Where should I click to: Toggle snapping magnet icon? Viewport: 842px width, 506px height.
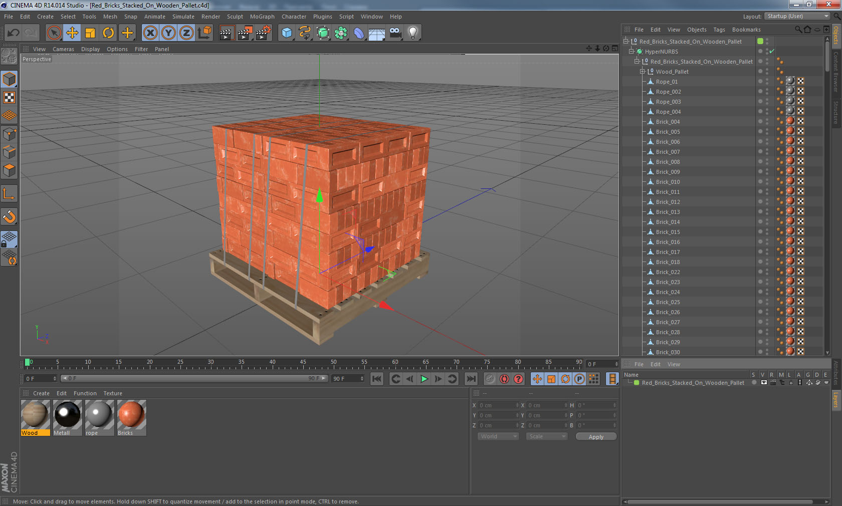[x=10, y=216]
